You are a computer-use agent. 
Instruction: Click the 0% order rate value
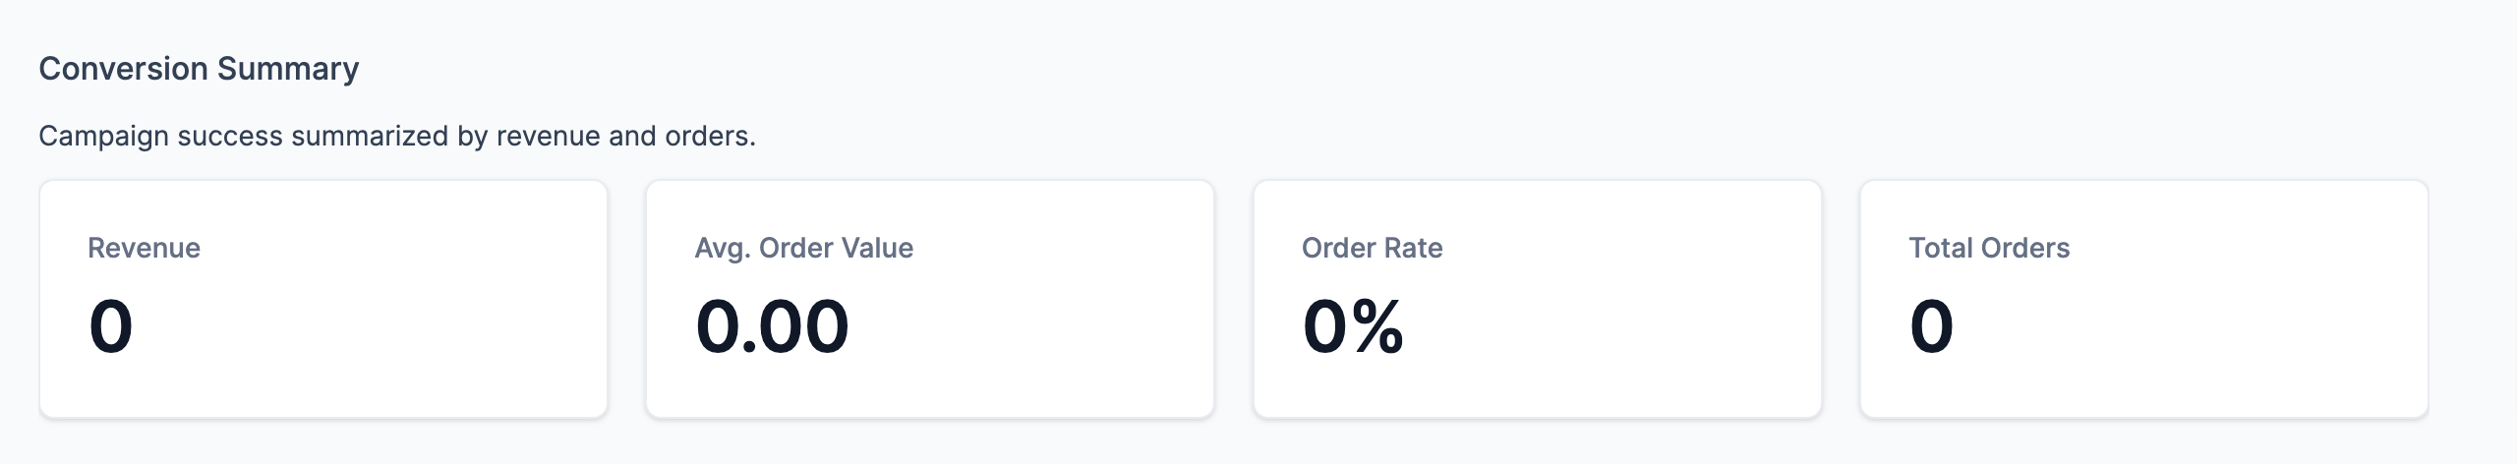pos(1353,326)
